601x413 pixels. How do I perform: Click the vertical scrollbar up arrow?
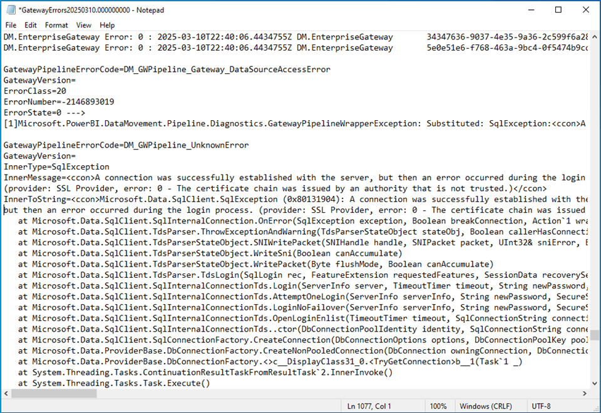(x=595, y=37)
